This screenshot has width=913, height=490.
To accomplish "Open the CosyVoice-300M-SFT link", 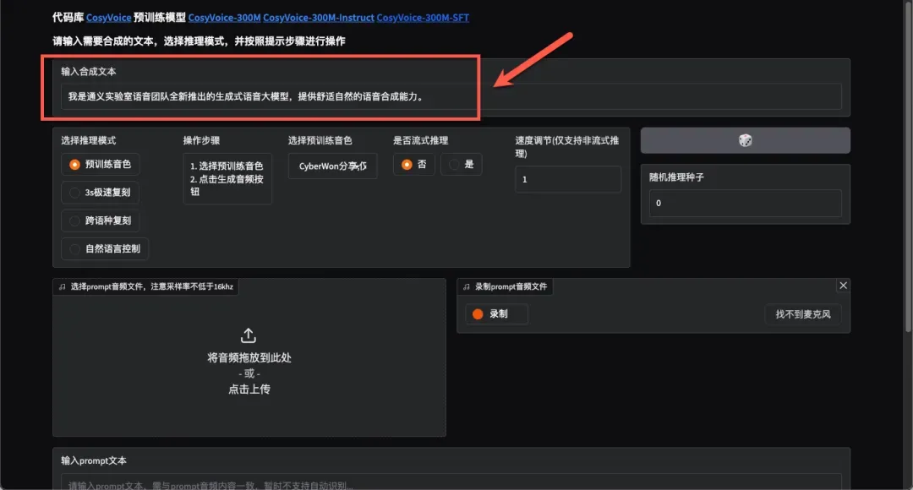I will click(x=423, y=18).
